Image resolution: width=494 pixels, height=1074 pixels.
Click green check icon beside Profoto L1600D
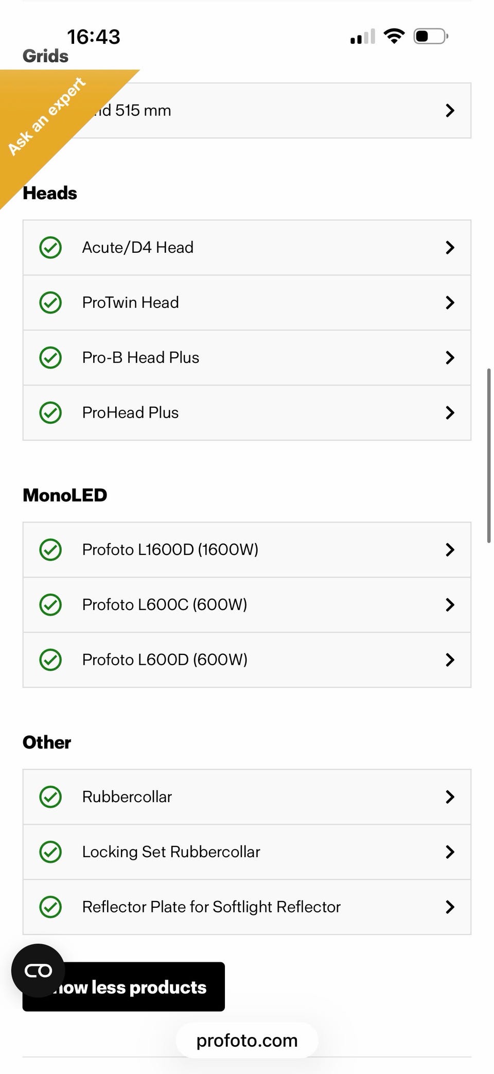(x=50, y=550)
